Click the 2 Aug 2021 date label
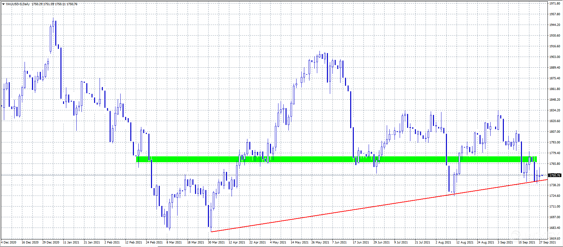The width and height of the screenshot is (563, 247). click(x=443, y=242)
